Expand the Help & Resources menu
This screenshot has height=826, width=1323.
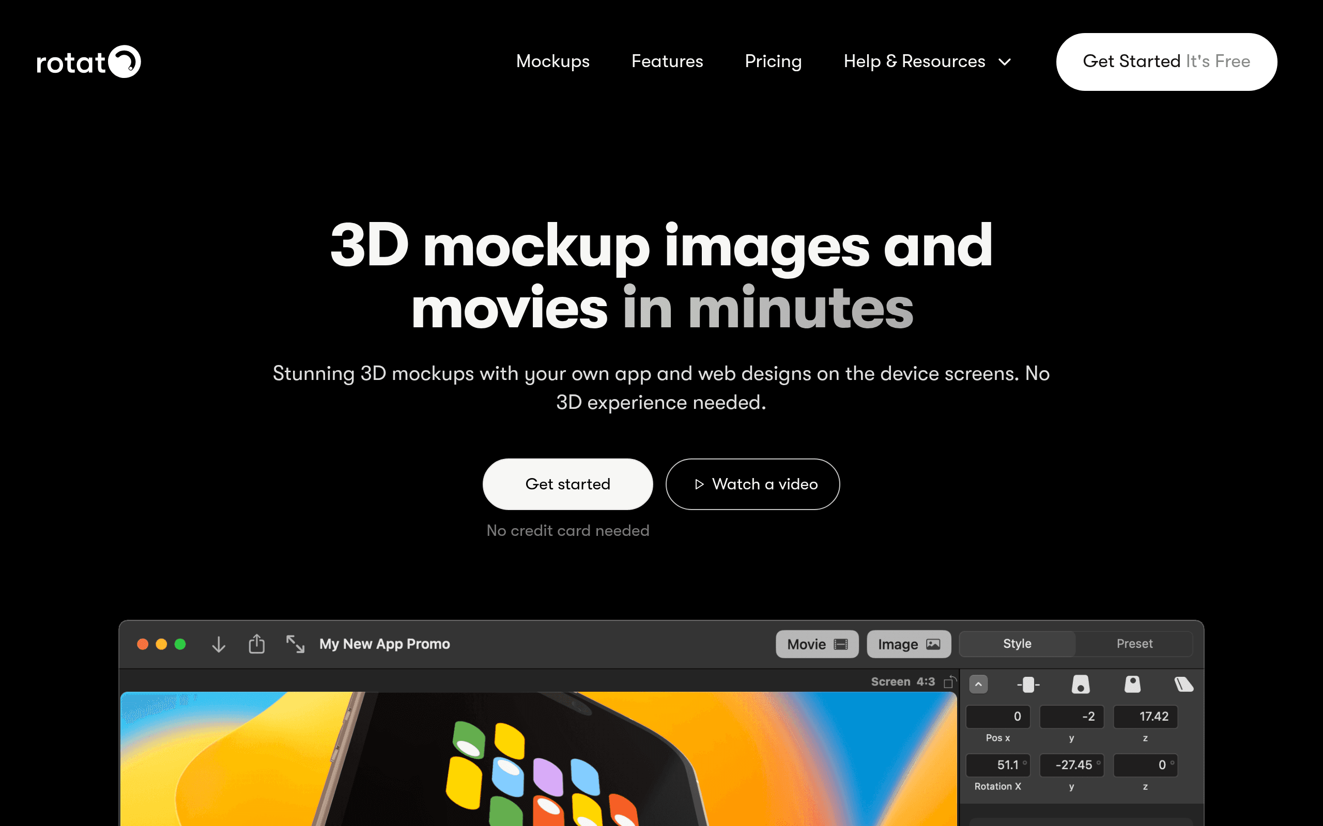[927, 61]
